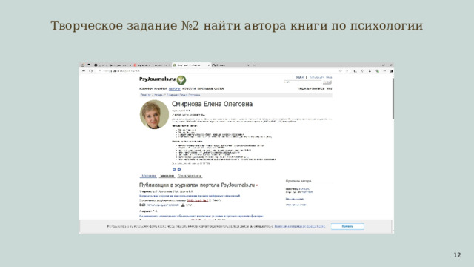This screenshot has width=474, height=267.
Task: Switch to the third tab below the author biography
Action: click(190, 176)
